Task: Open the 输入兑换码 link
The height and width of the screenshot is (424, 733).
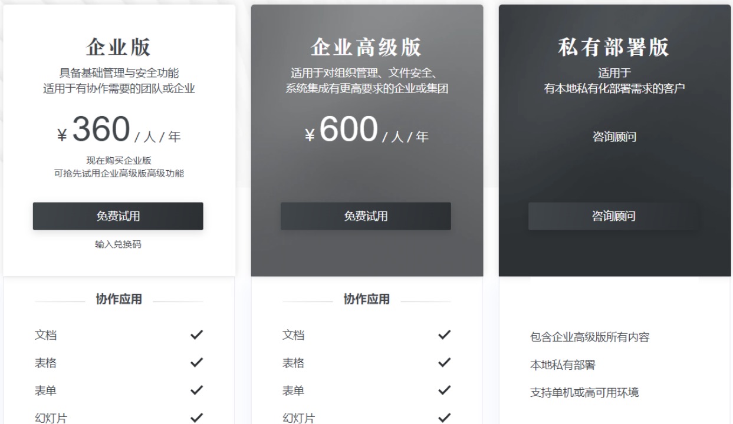Action: point(118,245)
